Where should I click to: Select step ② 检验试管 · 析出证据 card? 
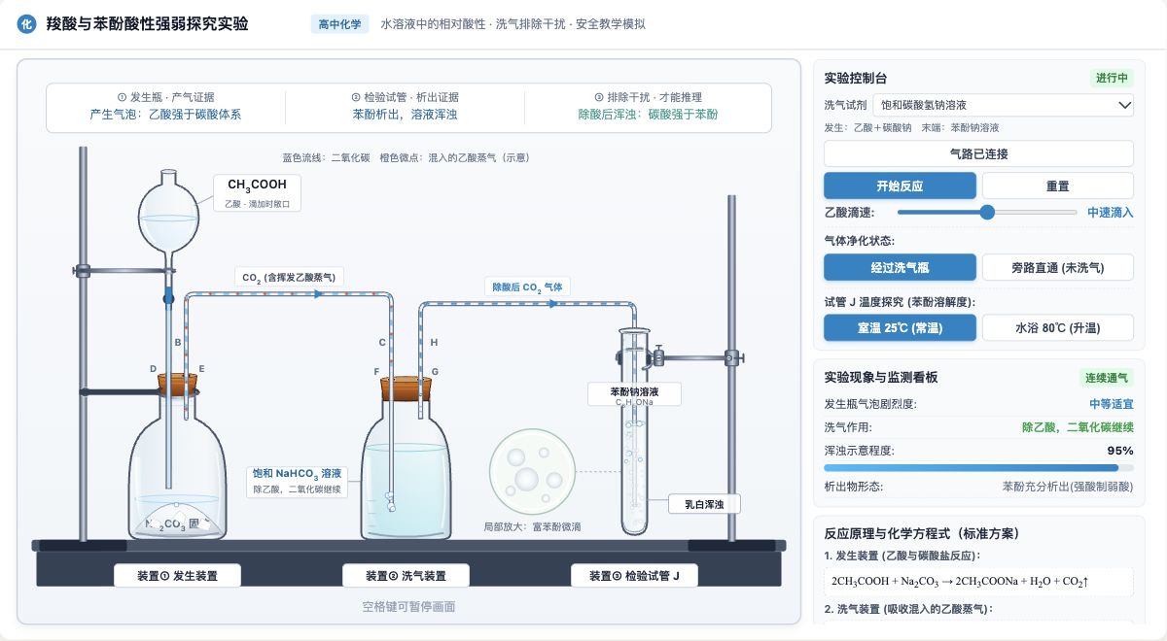tap(405, 106)
